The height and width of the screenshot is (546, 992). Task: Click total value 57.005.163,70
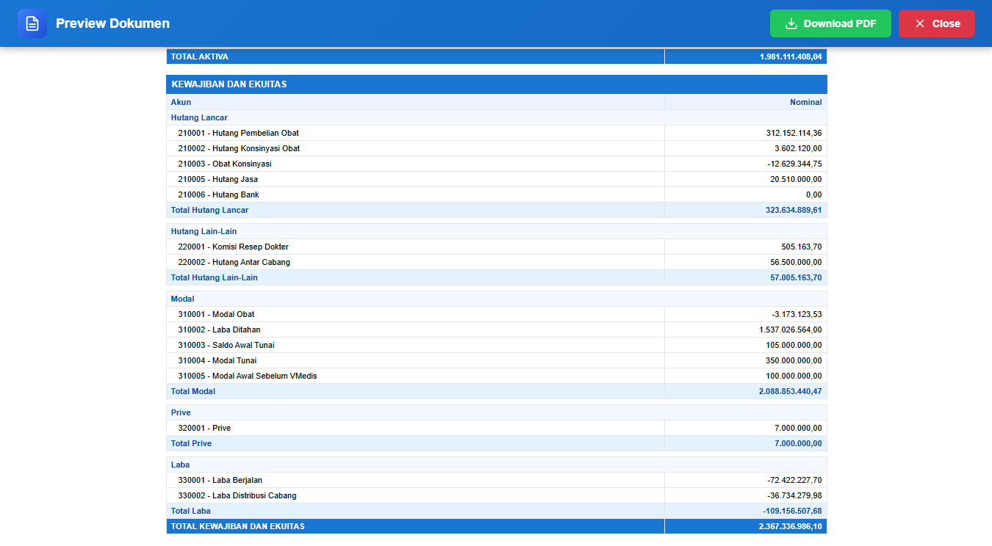[x=796, y=277]
